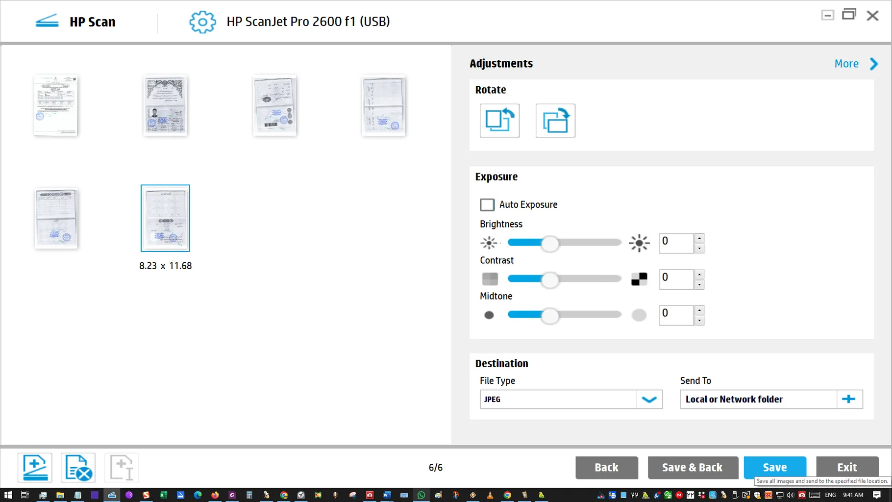Rotate the image left (counterclockwise)
892x502 pixels.
pyautogui.click(x=499, y=121)
